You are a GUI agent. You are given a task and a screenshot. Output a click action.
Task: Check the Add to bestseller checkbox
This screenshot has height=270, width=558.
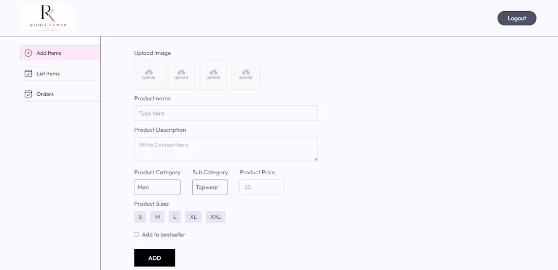136,235
